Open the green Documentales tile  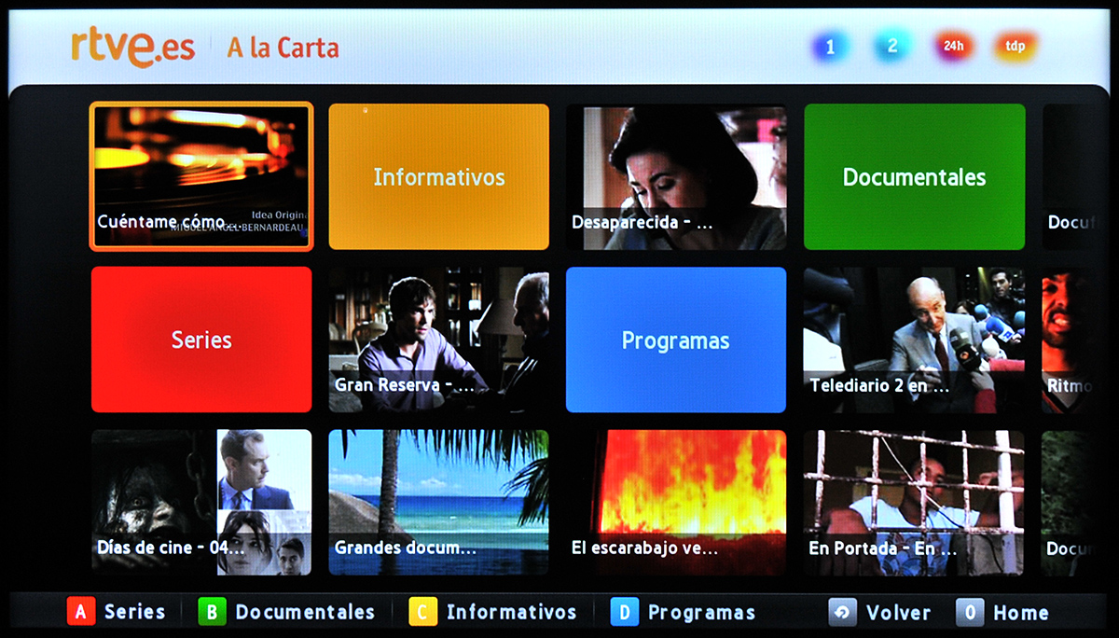(x=915, y=177)
